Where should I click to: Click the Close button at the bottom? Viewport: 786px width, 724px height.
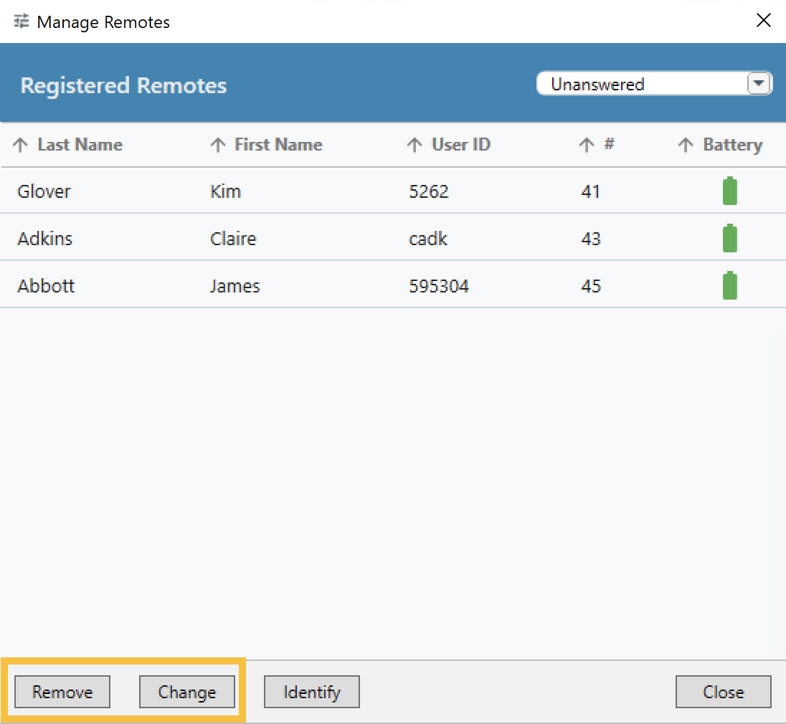(723, 692)
